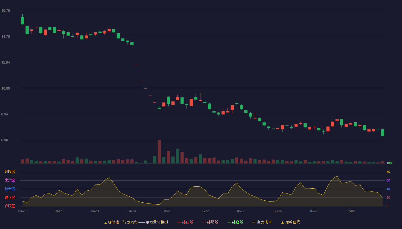
Task: Click the 风险区 zone label
Action: [10, 172]
